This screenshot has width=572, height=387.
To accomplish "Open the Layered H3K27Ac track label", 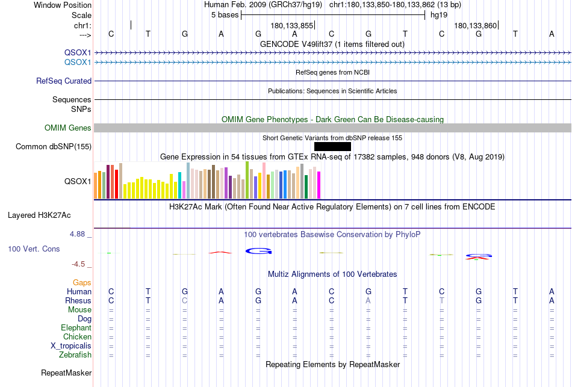I will pos(39,215).
